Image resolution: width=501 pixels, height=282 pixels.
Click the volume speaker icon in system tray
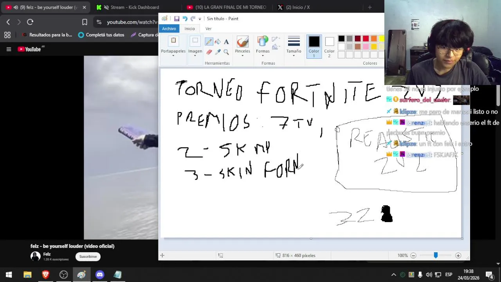(x=429, y=275)
